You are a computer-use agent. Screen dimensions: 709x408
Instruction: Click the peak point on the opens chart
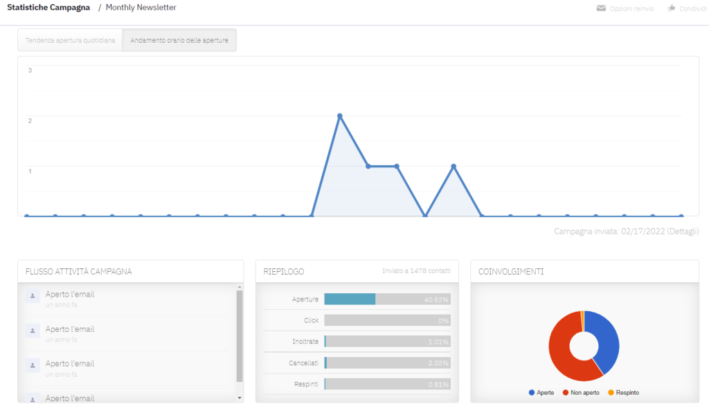click(x=340, y=116)
